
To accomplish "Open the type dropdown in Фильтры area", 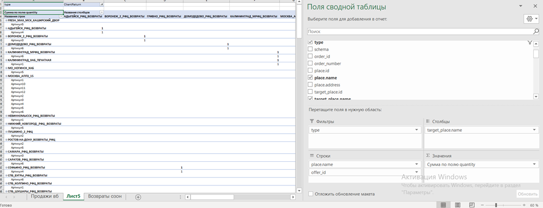I will point(416,130).
